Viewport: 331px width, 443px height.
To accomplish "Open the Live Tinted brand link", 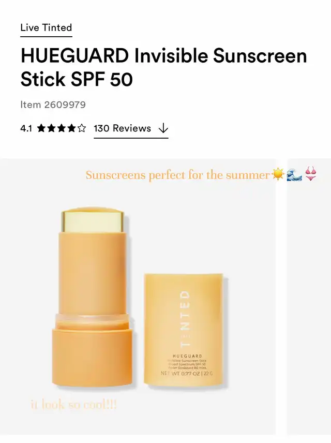I will [46, 28].
